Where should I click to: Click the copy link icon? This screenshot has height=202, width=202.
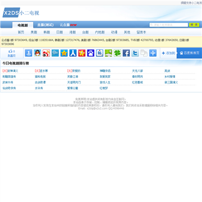point(144,53)
